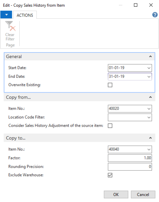Image resolution: width=159 pixels, height=202 pixels.
Task: Expand Copy to Item No. 40040 dropdown
Action: point(149,149)
